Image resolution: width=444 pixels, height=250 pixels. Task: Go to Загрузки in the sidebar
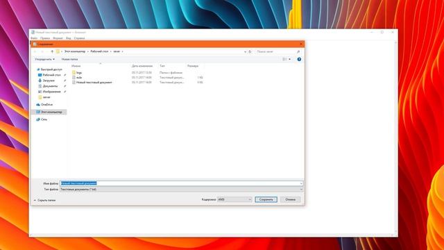(x=49, y=81)
